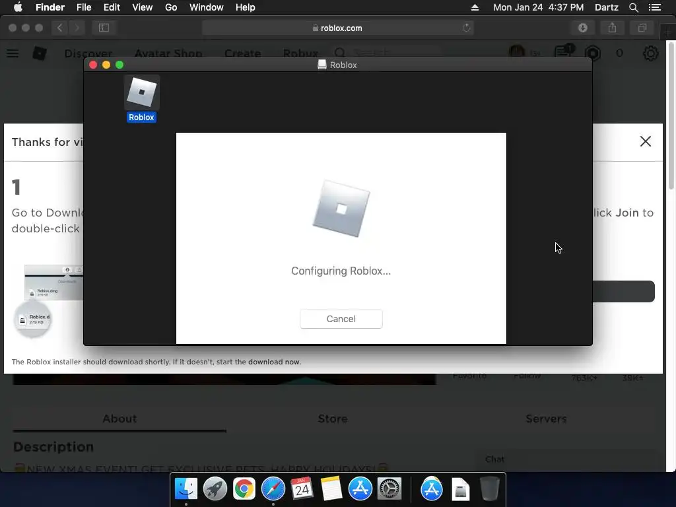Open Notification Center list icon
Screen dimensions: 676x507
click(654, 7)
